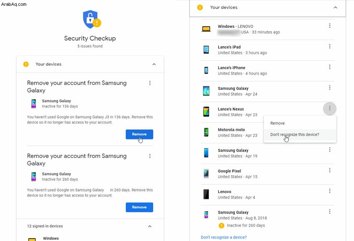Follow the Don't recognize a device? link
Image resolution: width=354 pixels, height=241 pixels.
224,237
